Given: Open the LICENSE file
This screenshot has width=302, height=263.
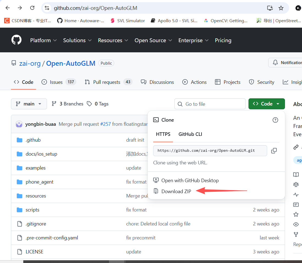Looking at the screenshot, I should click(35, 252).
